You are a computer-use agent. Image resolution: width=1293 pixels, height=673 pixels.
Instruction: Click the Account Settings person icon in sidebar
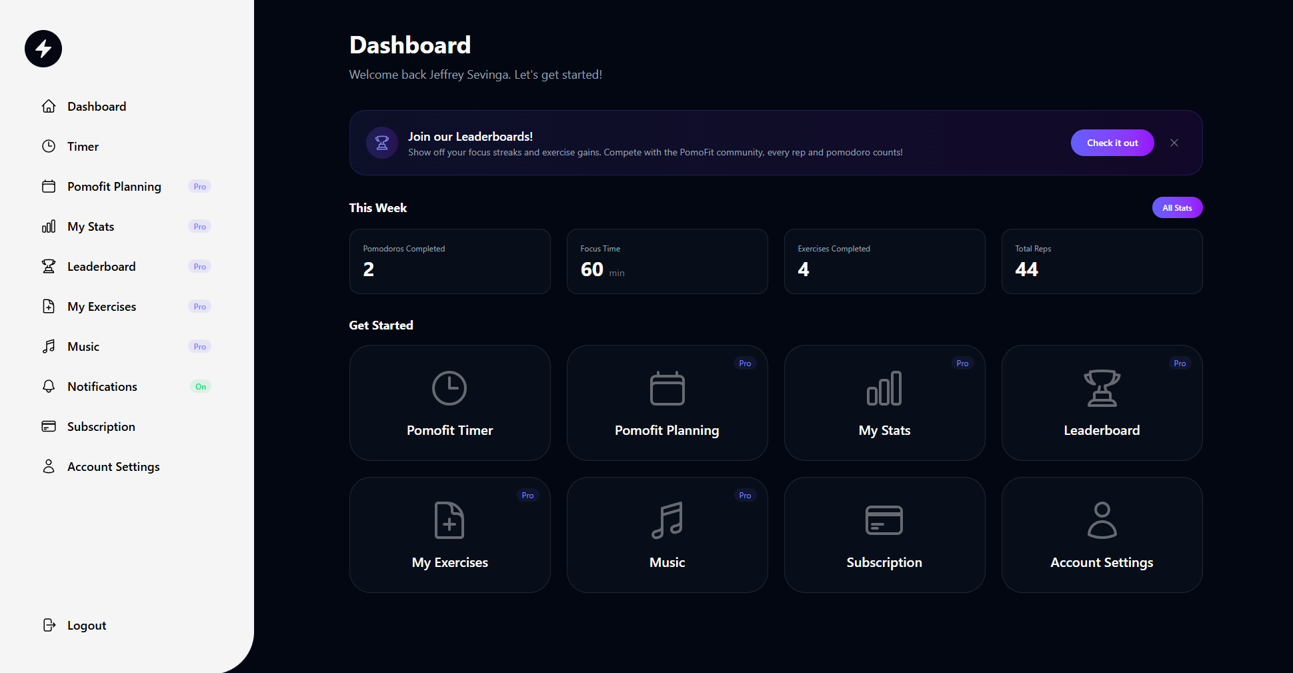pyautogui.click(x=49, y=466)
